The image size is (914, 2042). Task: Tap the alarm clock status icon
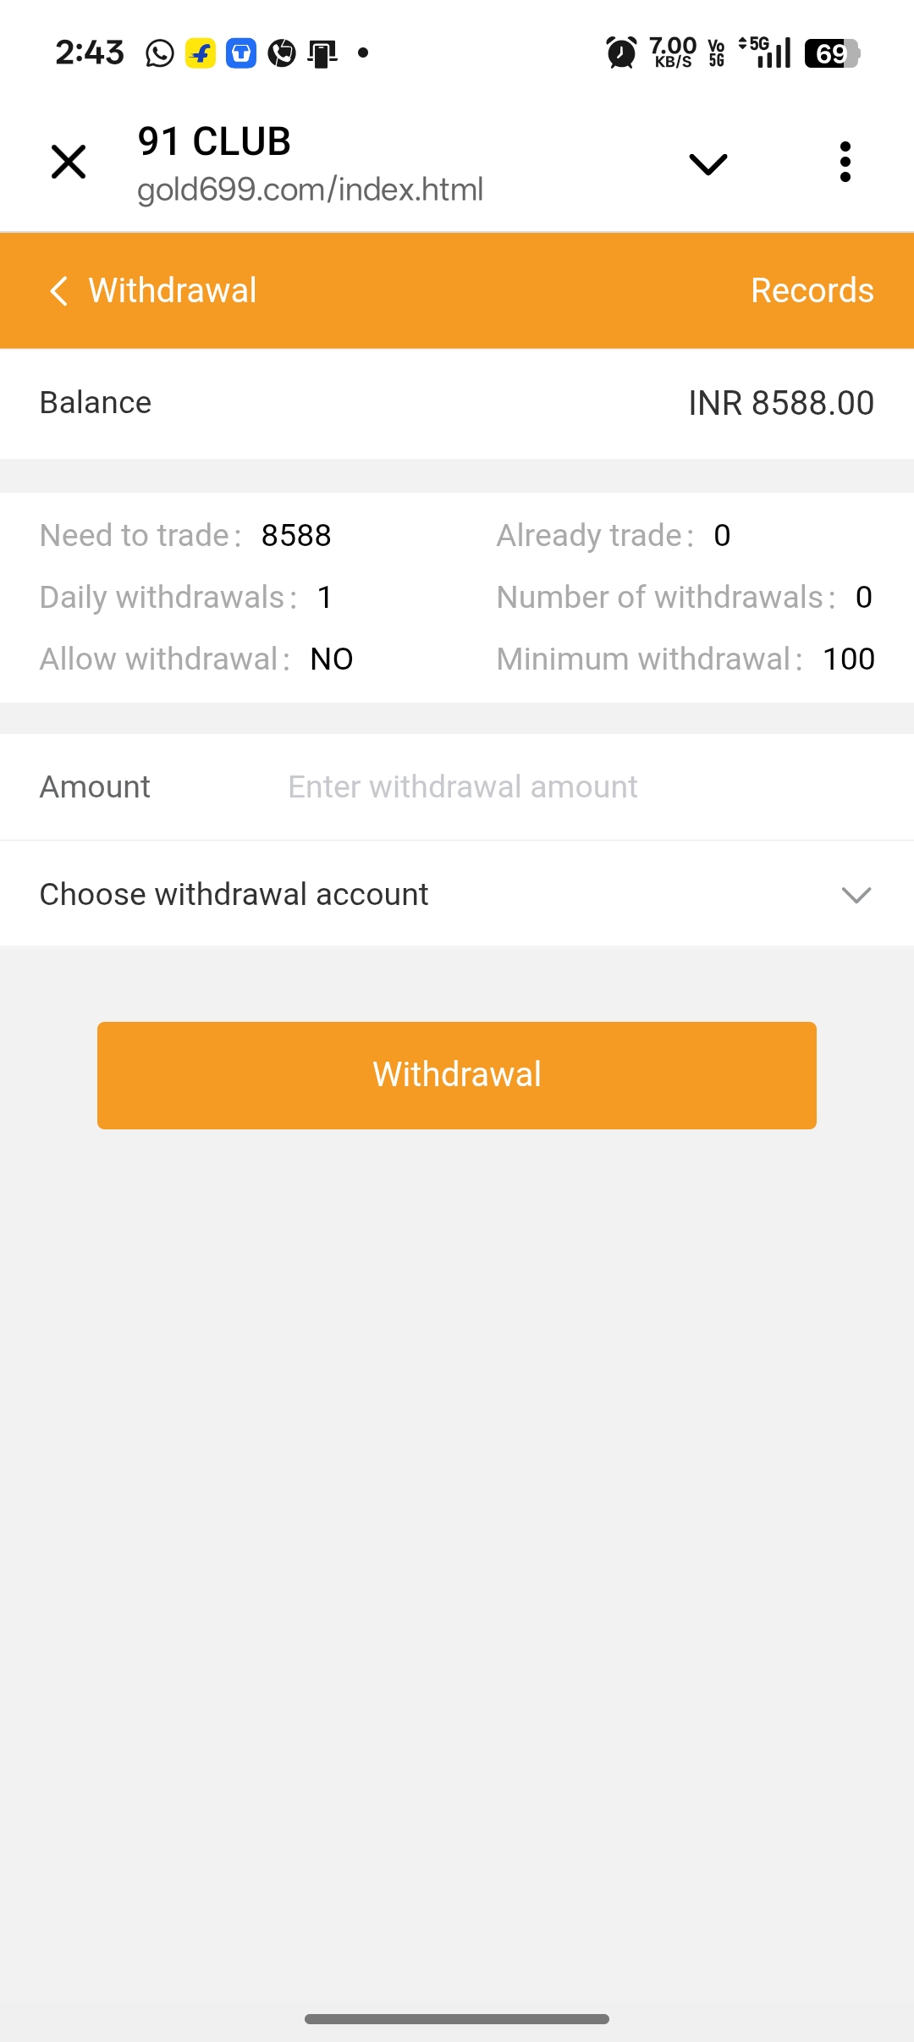621,53
